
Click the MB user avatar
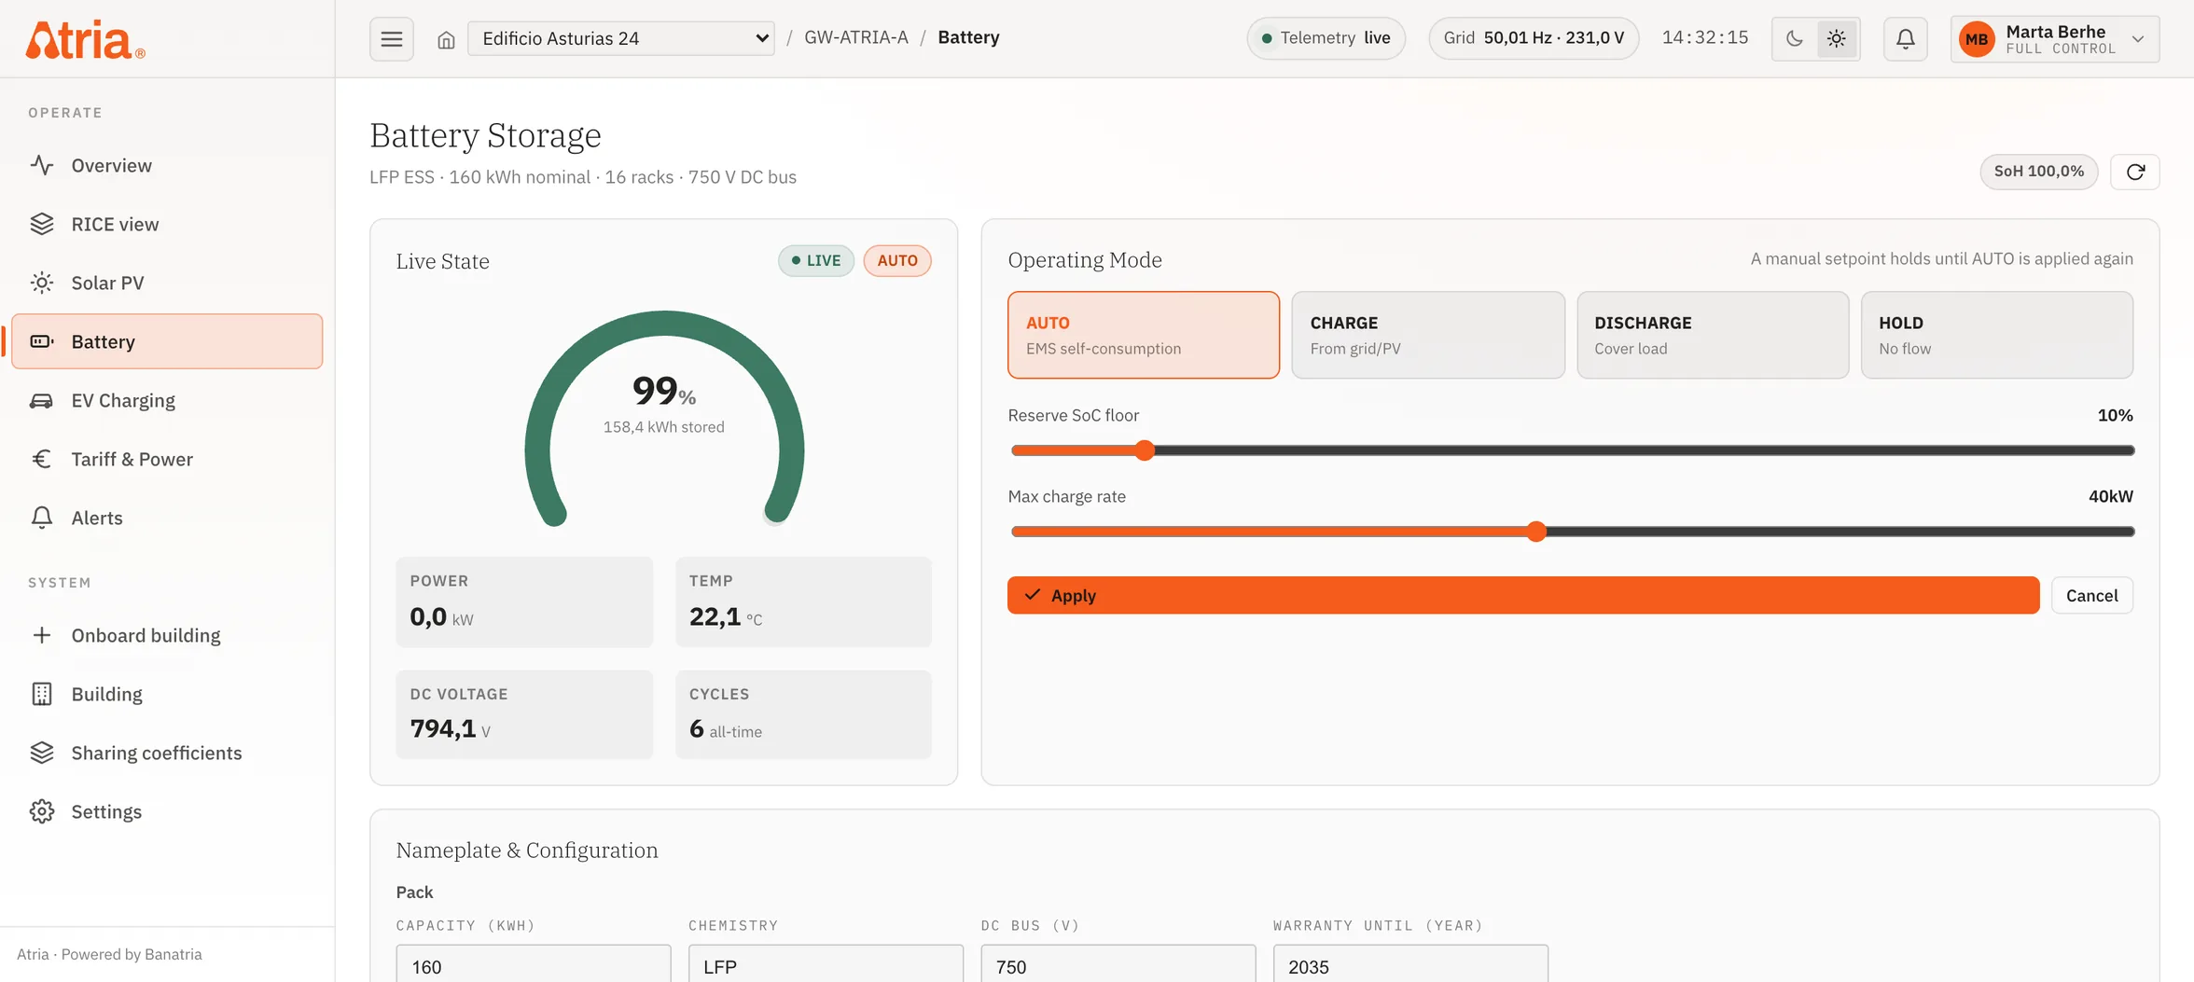(1977, 39)
